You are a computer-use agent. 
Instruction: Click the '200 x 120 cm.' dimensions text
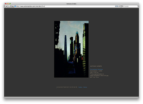click(94, 72)
